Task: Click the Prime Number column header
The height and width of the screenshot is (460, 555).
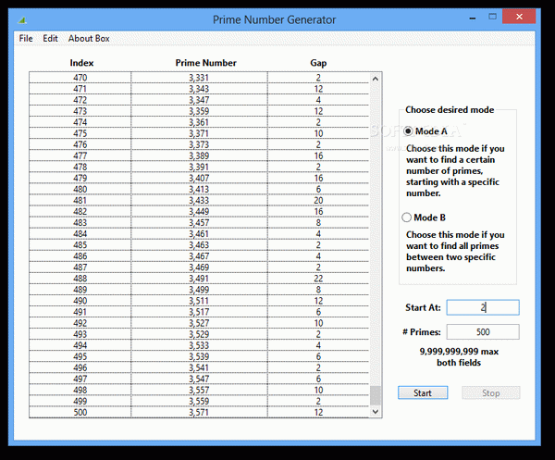Action: tap(205, 63)
